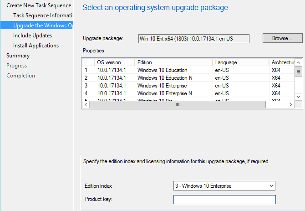
Task: Select Windows 10 Education N row
Action: (x=188, y=78)
